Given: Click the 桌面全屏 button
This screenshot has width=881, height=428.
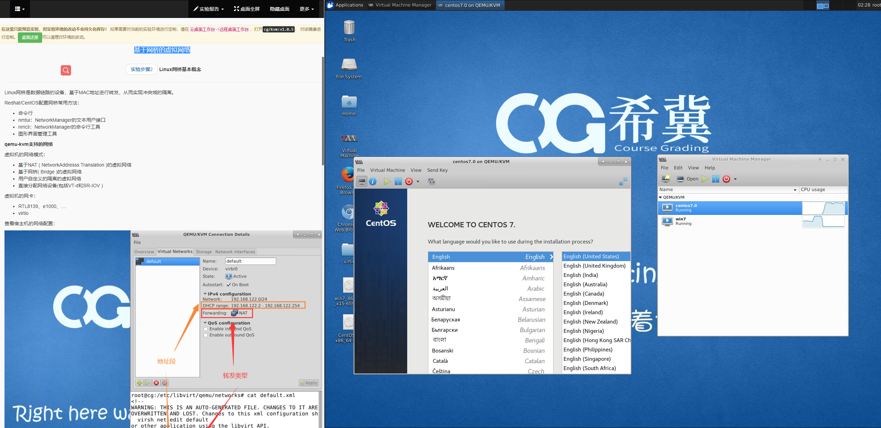Looking at the screenshot, I should (x=247, y=9).
